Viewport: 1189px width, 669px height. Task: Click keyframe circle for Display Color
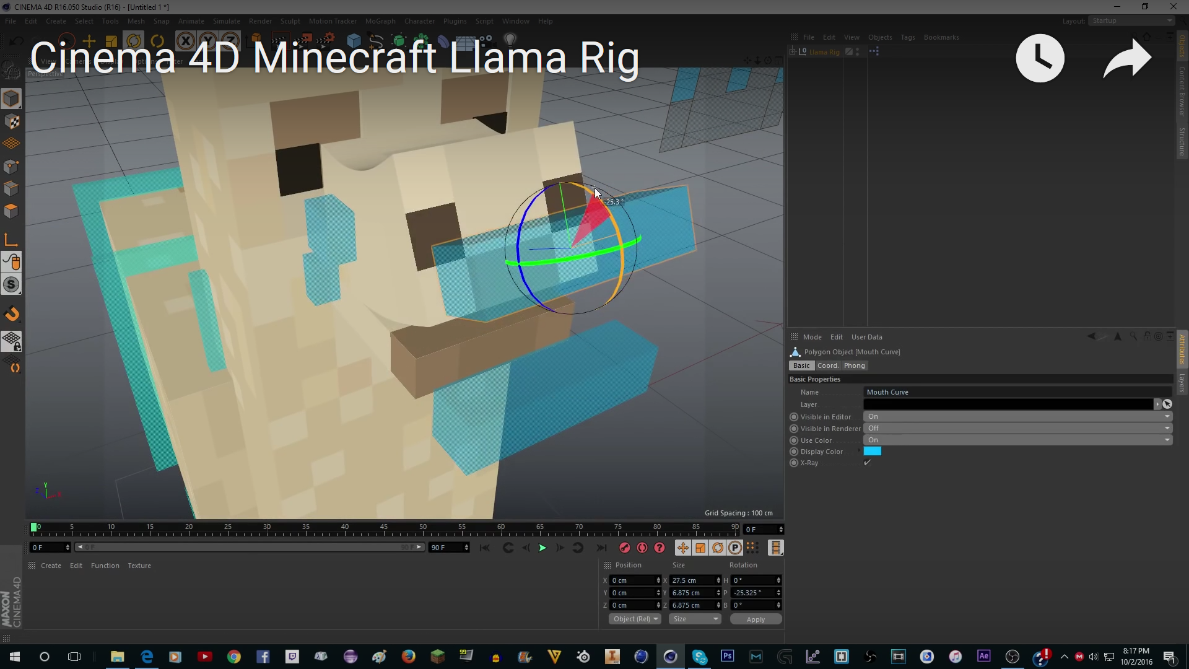(x=794, y=452)
